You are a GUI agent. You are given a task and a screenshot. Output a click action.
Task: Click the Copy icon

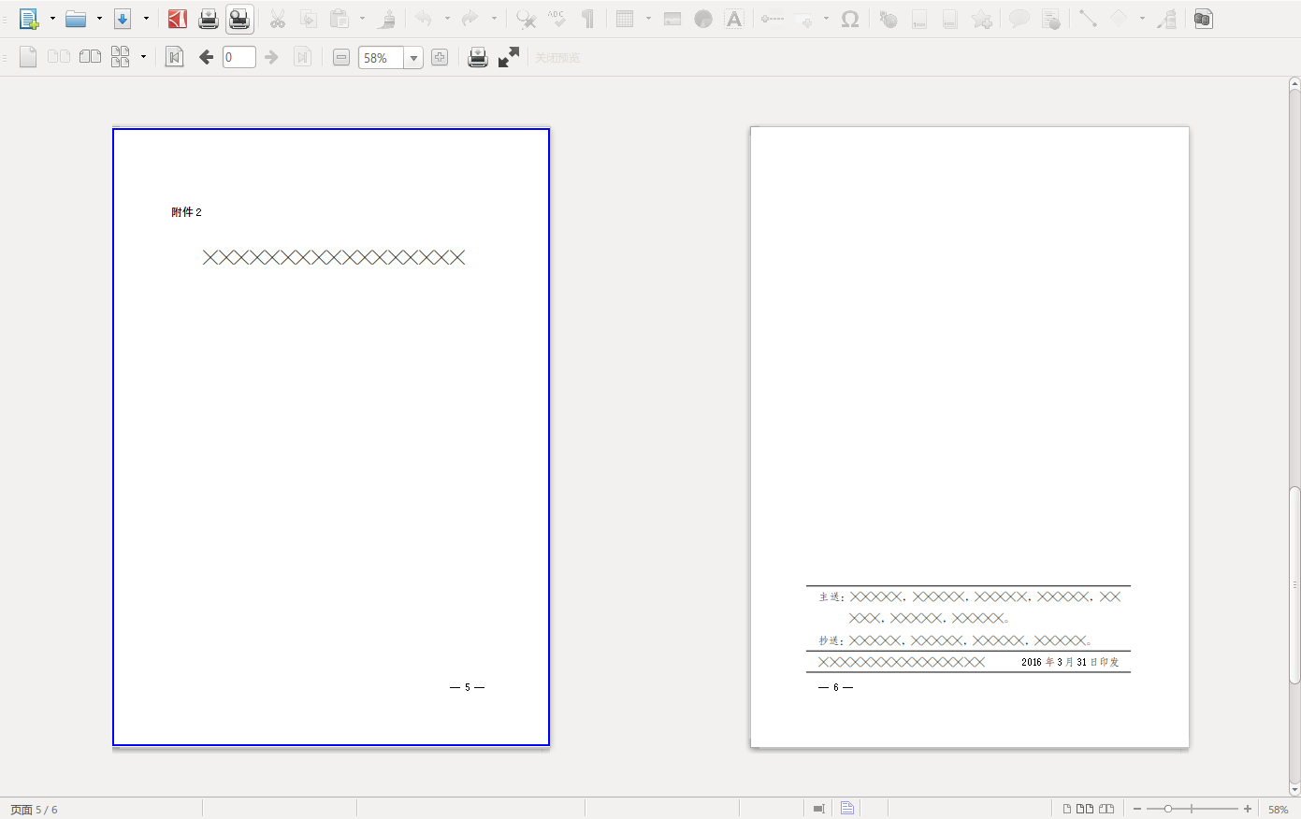pyautogui.click(x=309, y=19)
